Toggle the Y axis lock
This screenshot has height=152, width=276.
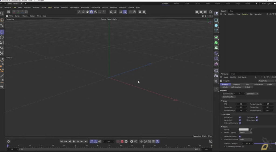click(18, 12)
